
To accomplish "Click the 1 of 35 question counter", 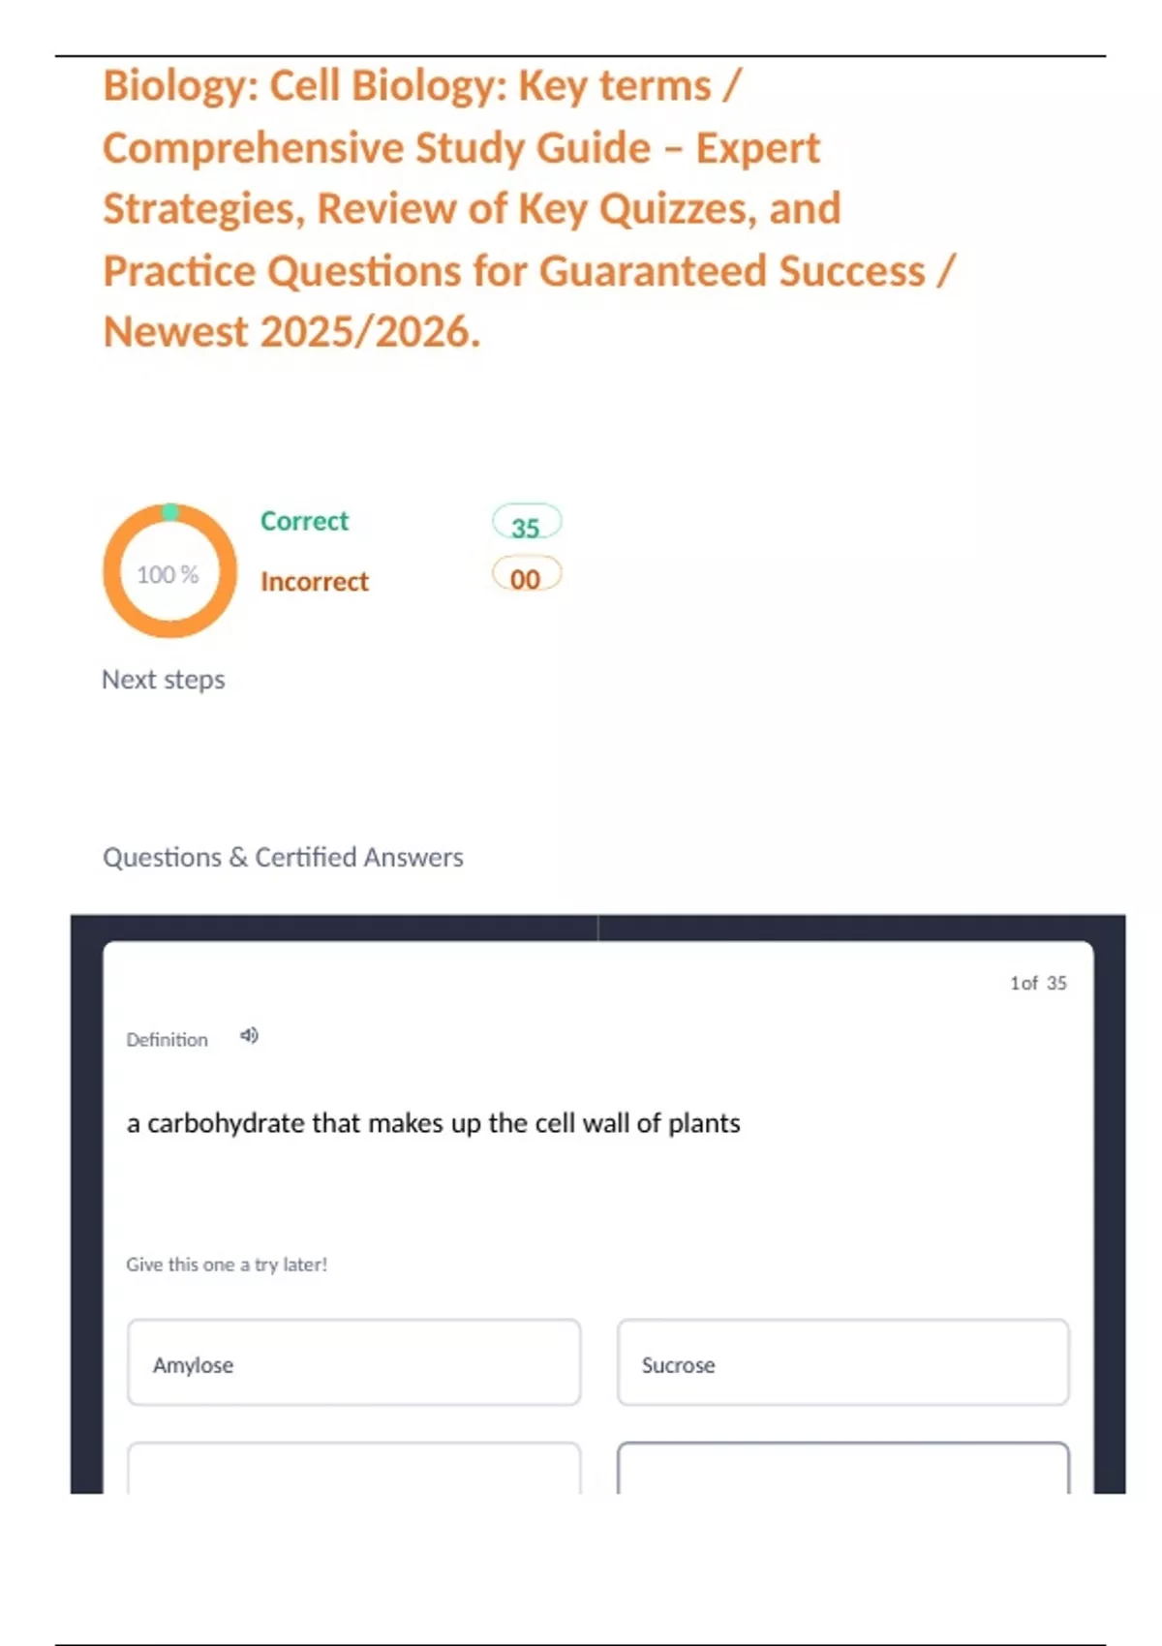I will pyautogui.click(x=1038, y=983).
